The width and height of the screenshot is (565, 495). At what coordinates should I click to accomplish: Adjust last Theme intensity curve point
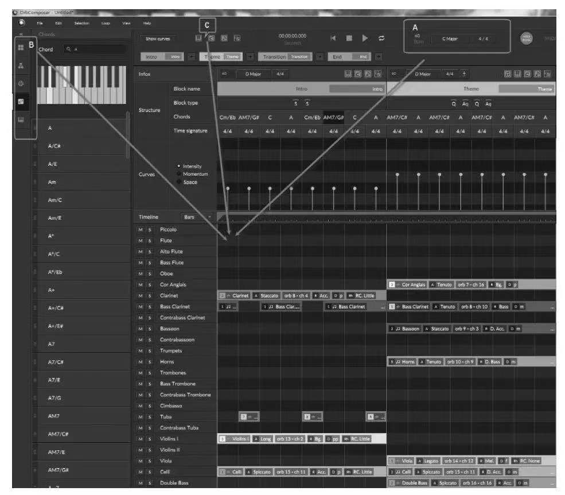point(545,175)
